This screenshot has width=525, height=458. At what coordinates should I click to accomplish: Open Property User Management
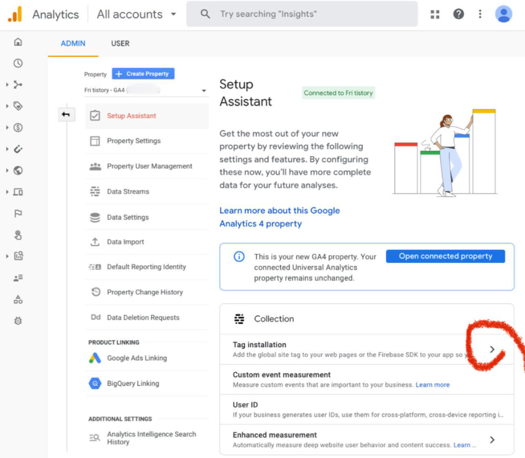point(147,167)
